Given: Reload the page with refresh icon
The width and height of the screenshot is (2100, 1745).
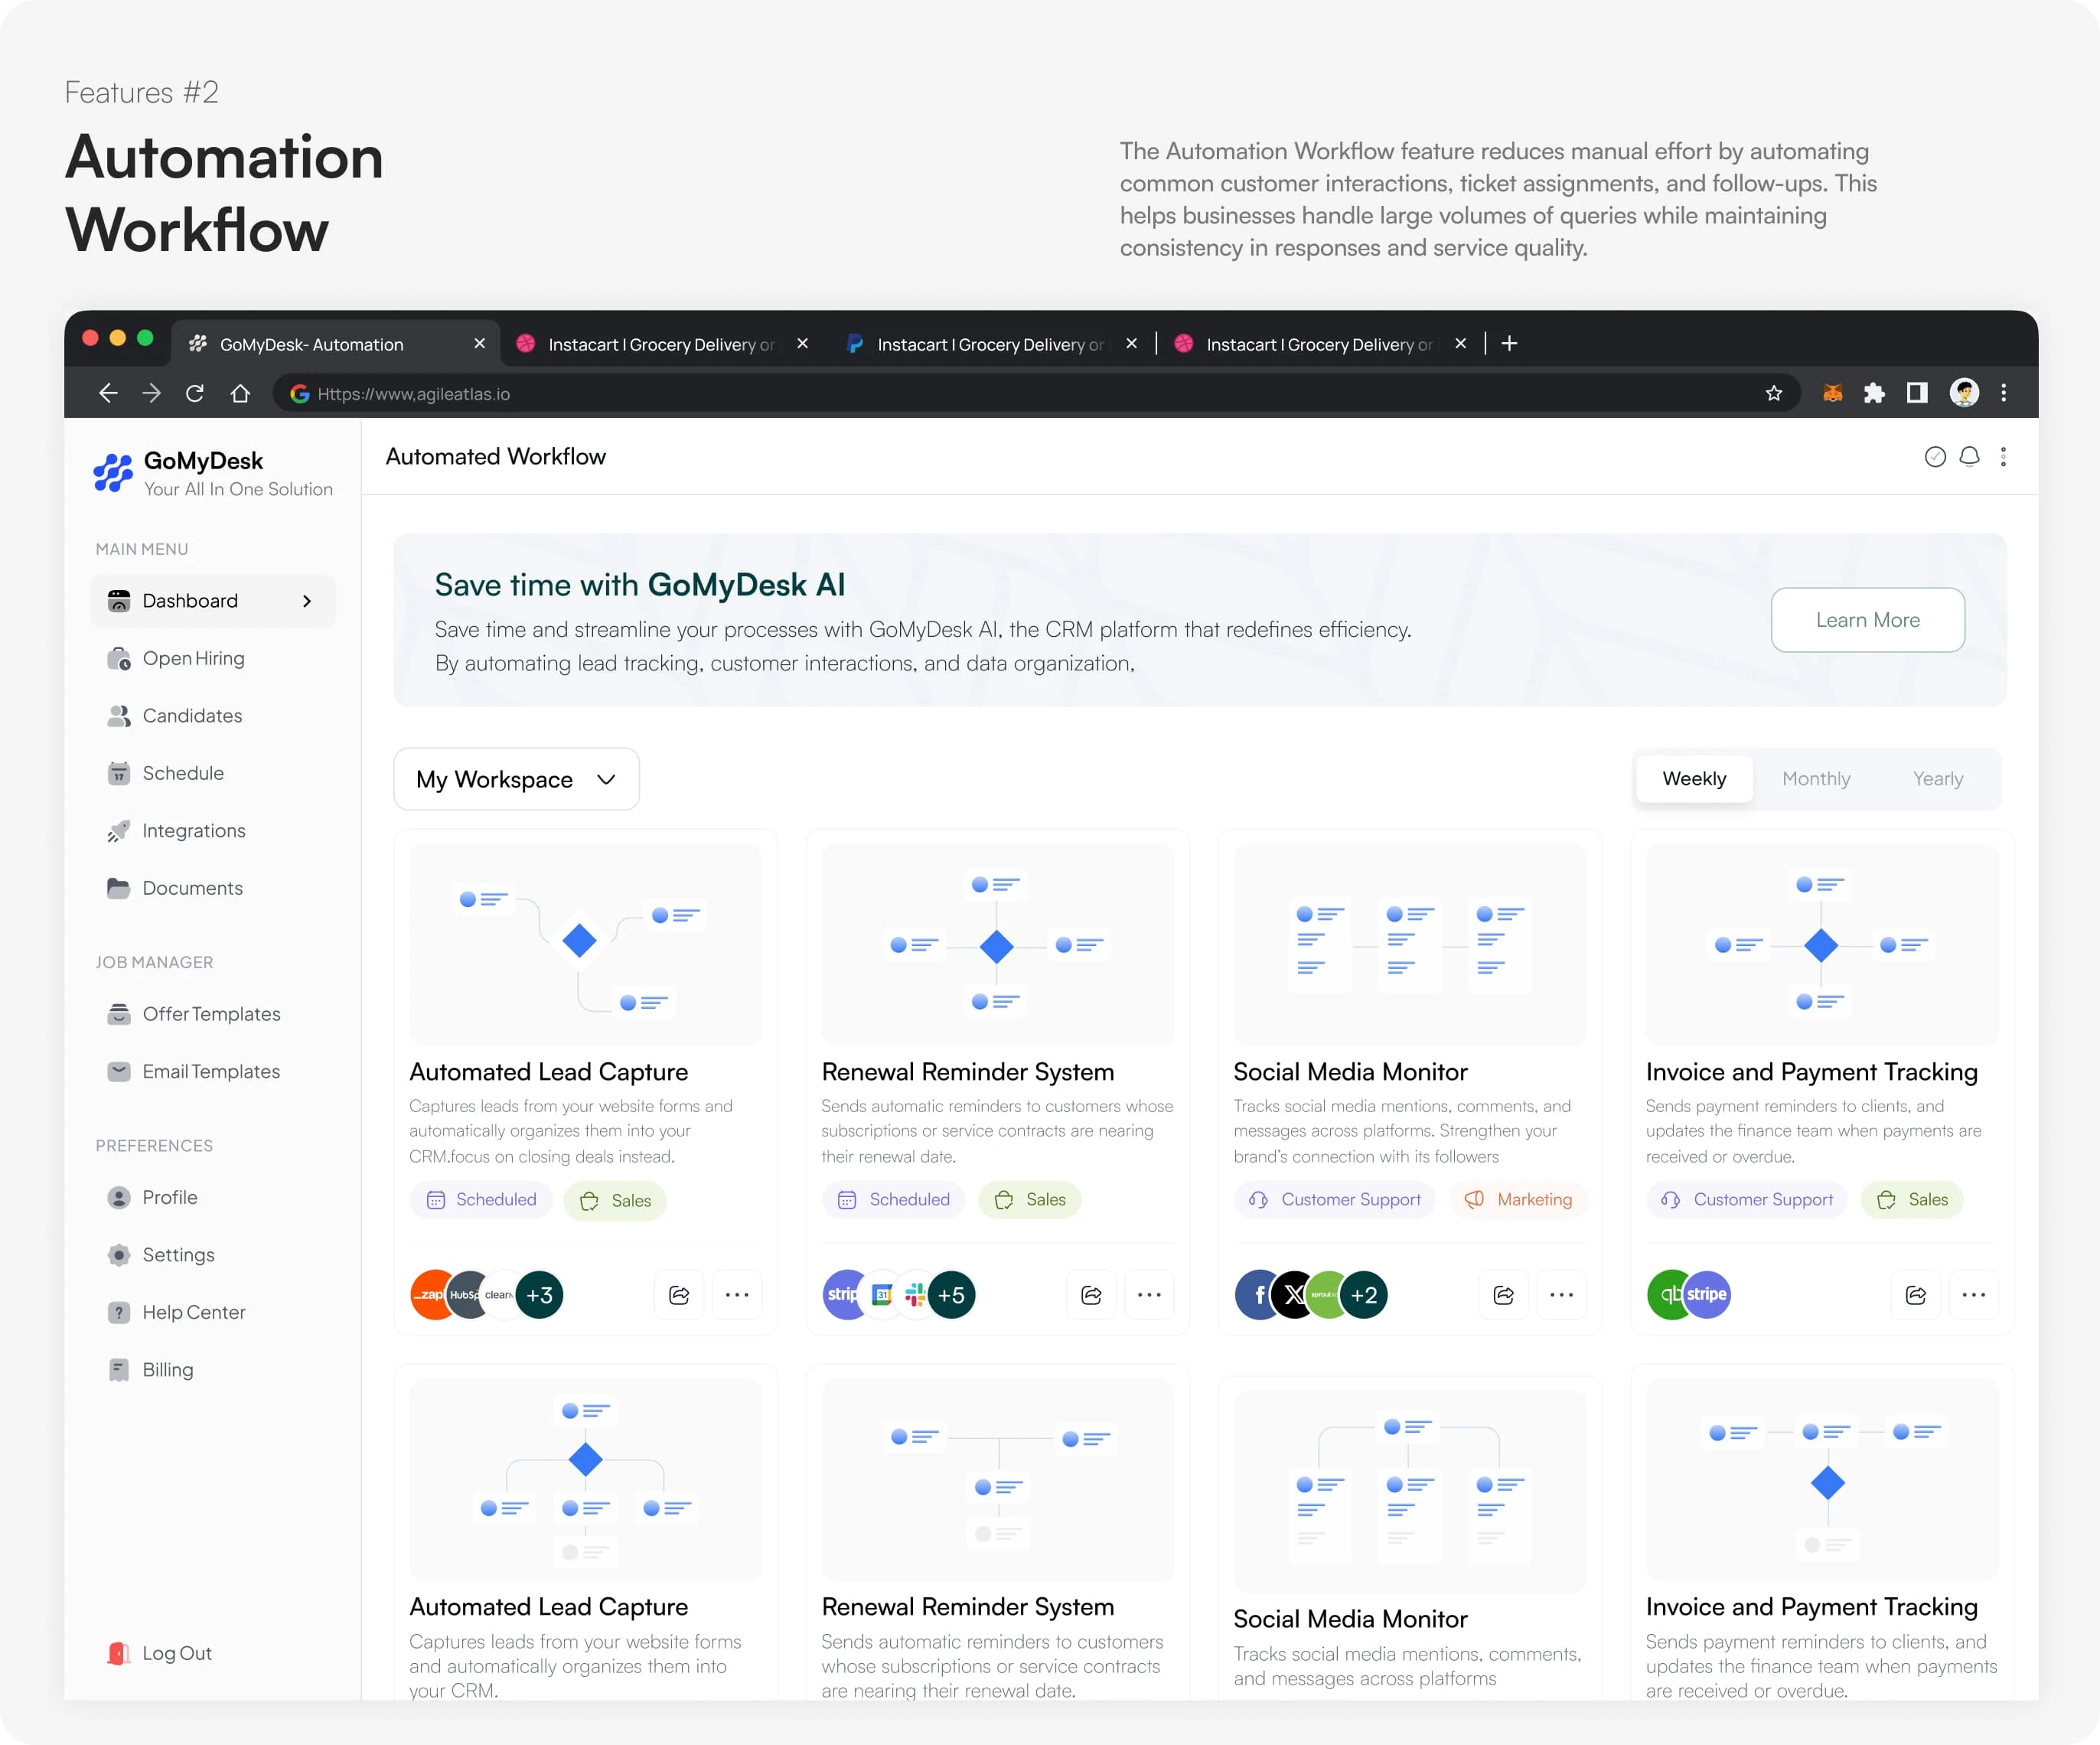Looking at the screenshot, I should 195,393.
